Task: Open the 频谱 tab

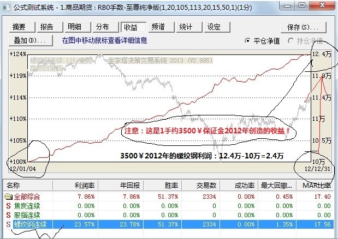Action: 161,27
